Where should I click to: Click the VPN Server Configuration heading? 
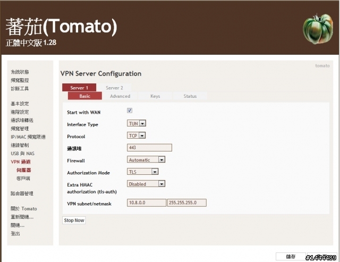(x=101, y=73)
